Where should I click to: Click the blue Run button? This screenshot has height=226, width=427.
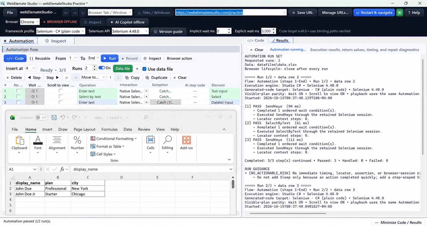click(x=110, y=58)
